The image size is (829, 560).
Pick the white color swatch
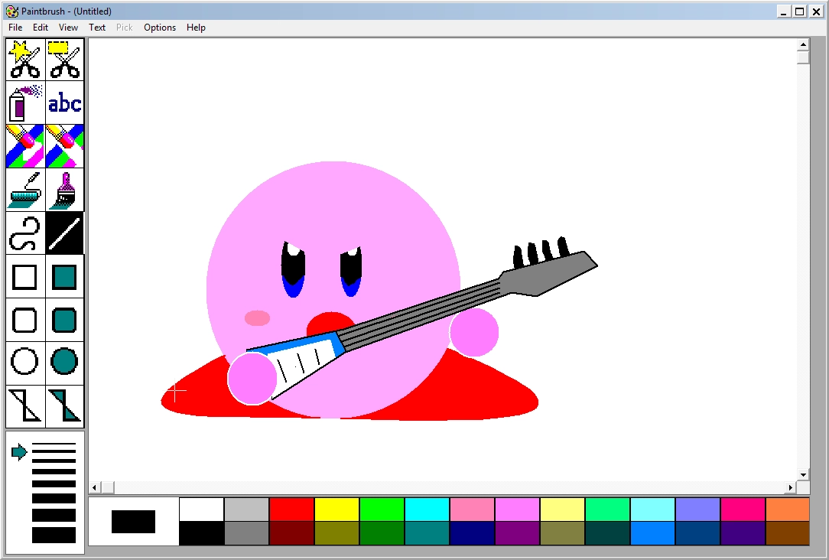pyautogui.click(x=201, y=510)
